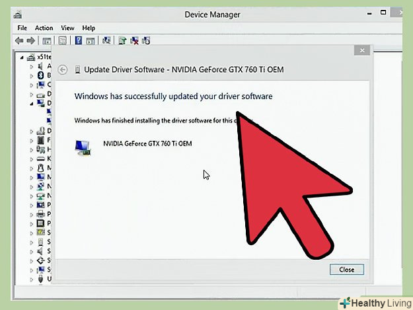Click the blue Help toolbar icon
This screenshot has width=413, height=310.
[x=79, y=41]
